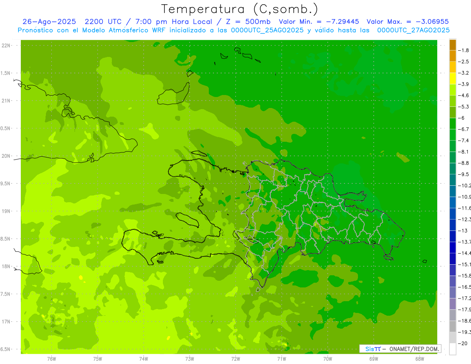Click the yellow swatch between -3.2 and -3.9

453,79
